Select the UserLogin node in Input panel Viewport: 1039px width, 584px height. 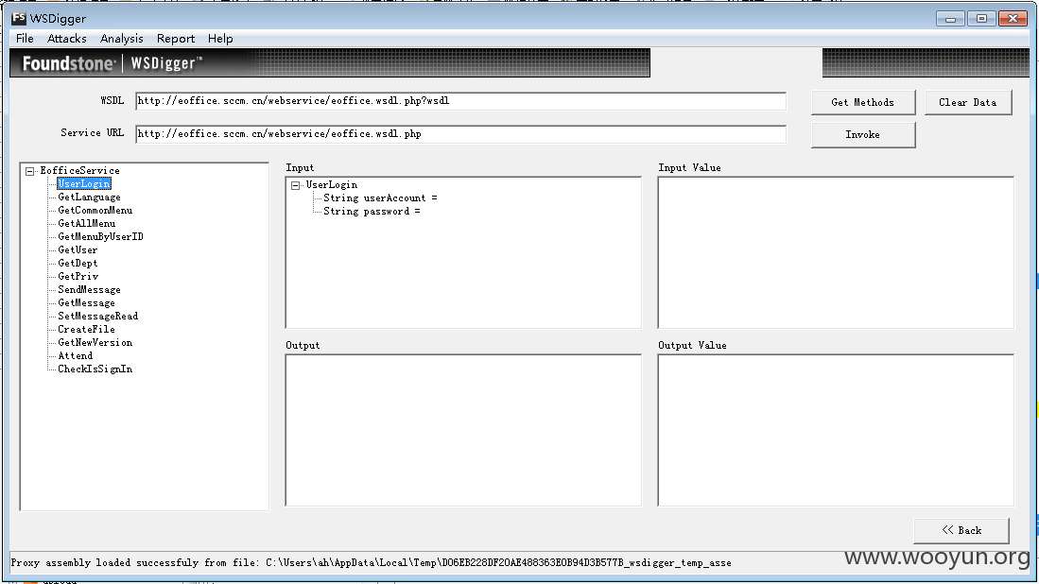click(331, 185)
